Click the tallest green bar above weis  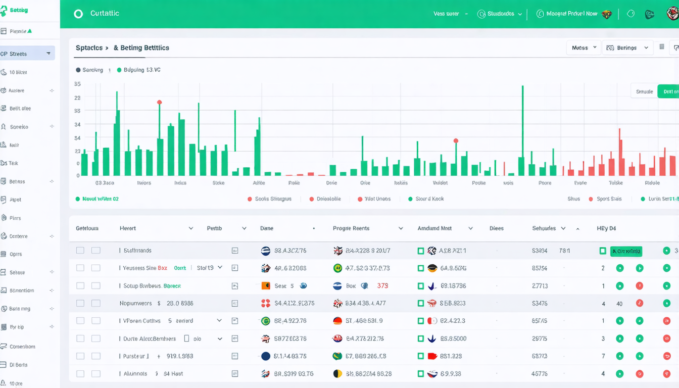coord(522,130)
